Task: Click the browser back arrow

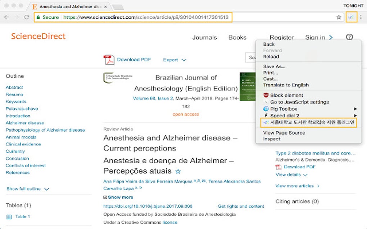Action: coord(6,17)
